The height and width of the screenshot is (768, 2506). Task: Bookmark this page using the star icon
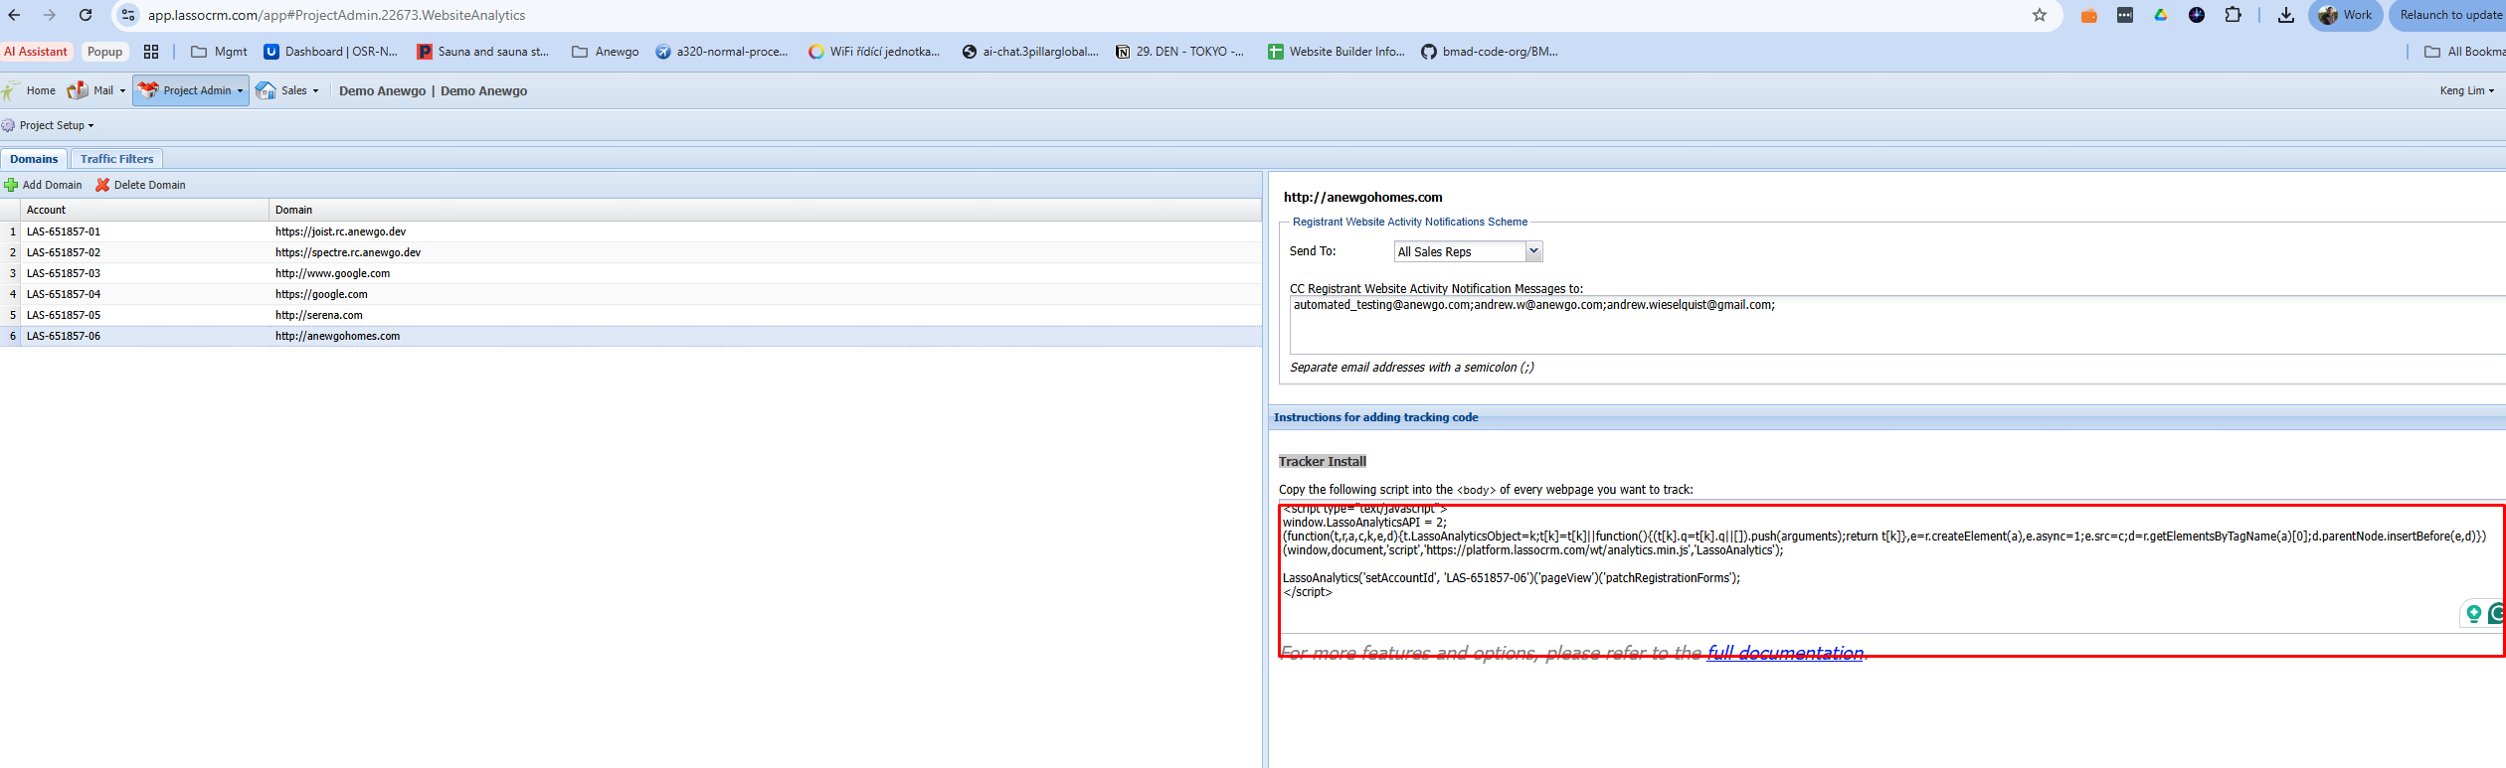click(x=2039, y=15)
